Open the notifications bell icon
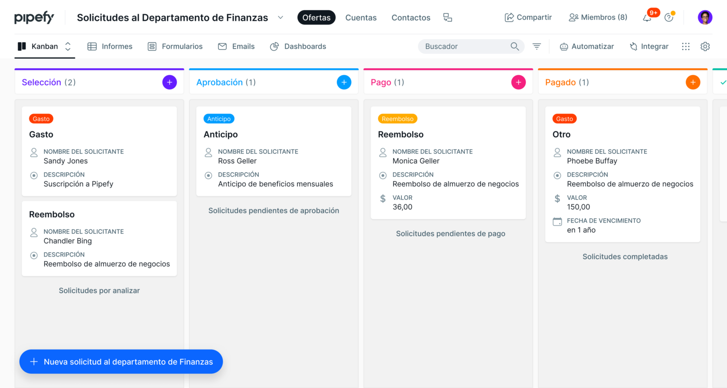Image resolution: width=727 pixels, height=388 pixels. 647,18
